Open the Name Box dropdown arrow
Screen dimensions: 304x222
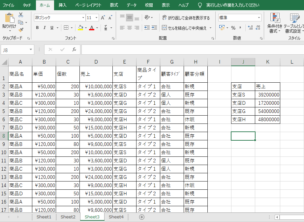coord(31,50)
